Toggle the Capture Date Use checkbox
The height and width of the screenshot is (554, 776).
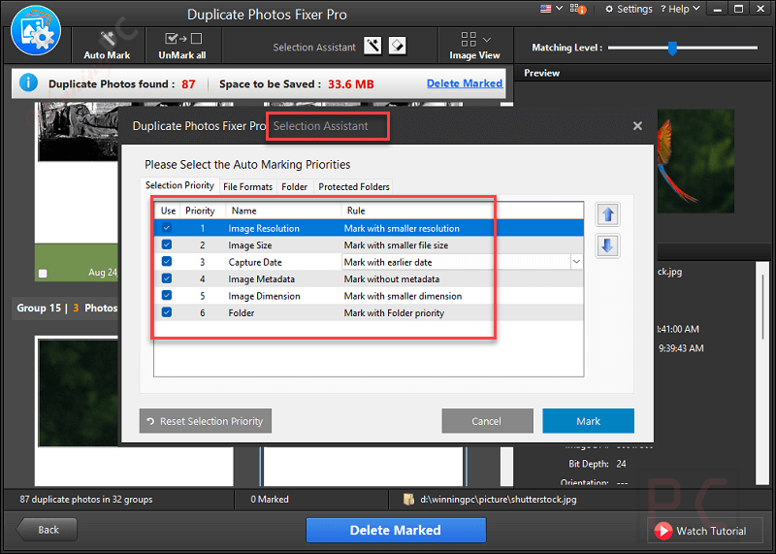point(167,262)
